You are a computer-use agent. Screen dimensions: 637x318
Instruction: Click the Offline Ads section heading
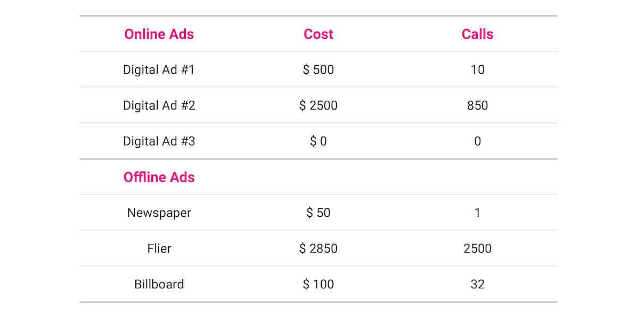coord(159,177)
